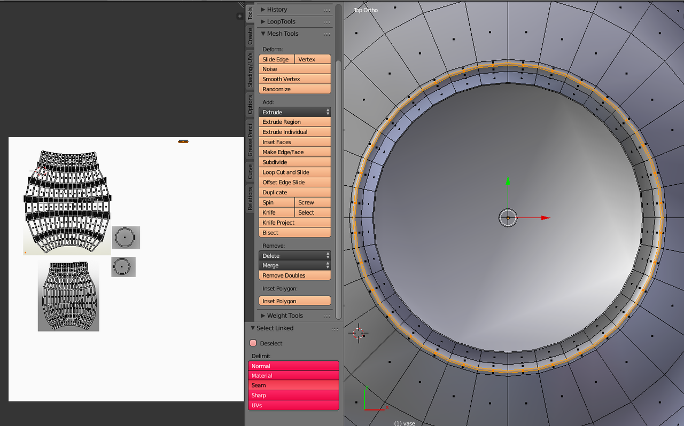Click Knife Project
The height and width of the screenshot is (426, 684).
click(x=295, y=223)
